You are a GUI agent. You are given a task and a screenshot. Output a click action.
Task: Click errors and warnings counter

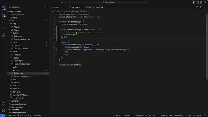pos(21,115)
